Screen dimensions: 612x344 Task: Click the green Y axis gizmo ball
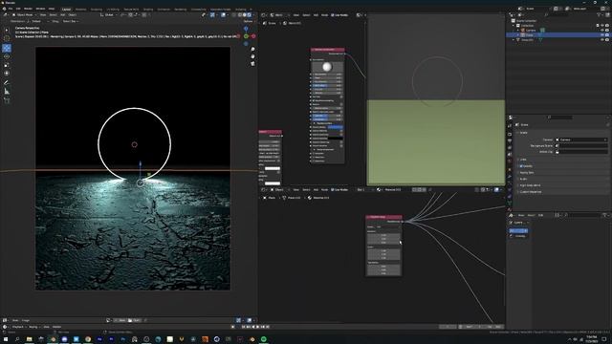pos(246,36)
